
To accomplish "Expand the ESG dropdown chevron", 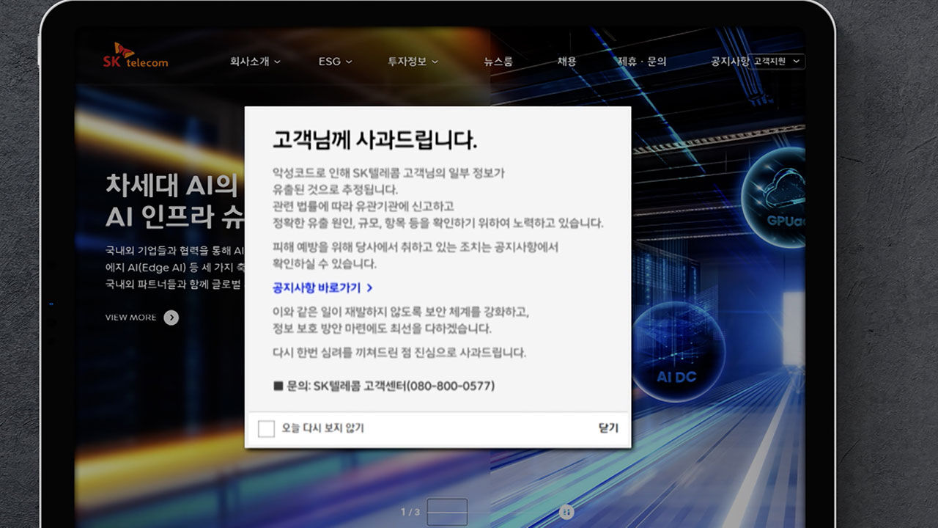I will pos(349,62).
